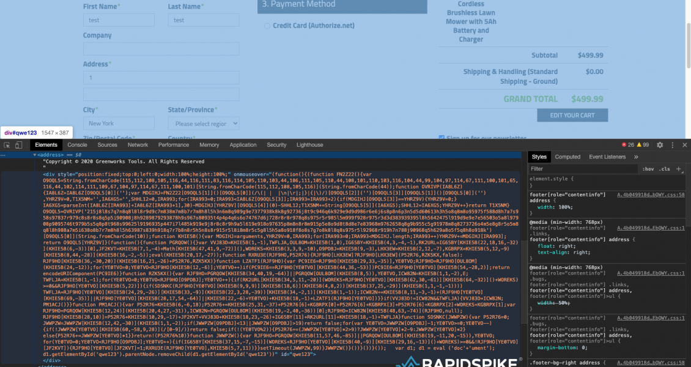This screenshot has height=367, width=691.
Task: Open the Lighthouse tab
Action: [310, 145]
